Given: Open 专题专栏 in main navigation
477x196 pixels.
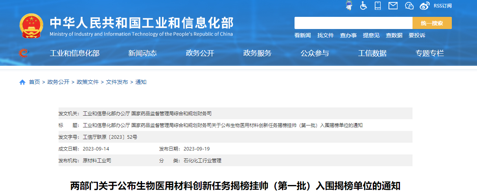Looking at the screenshot, I should coord(429,53).
